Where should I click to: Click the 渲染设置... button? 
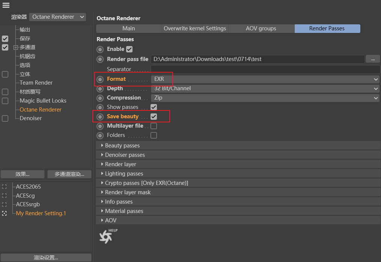pyautogui.click(x=46, y=258)
